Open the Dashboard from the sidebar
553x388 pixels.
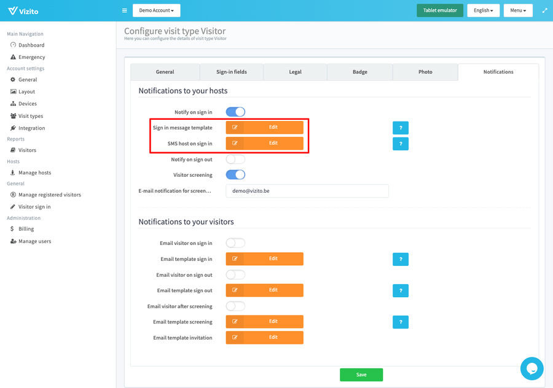pos(31,45)
